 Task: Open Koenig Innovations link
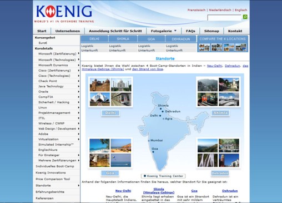click(51, 172)
